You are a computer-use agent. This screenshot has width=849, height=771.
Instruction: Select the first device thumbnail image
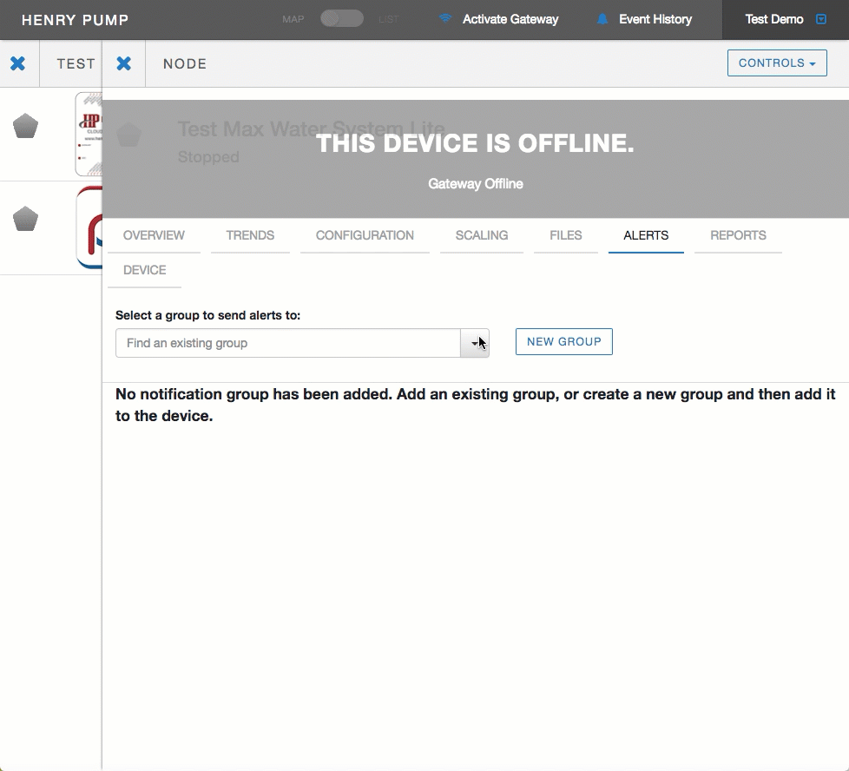pyautogui.click(x=89, y=134)
